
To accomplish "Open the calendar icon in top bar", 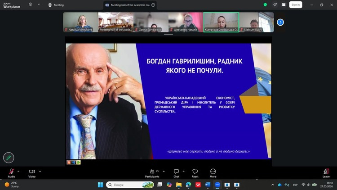I will pos(284,5).
